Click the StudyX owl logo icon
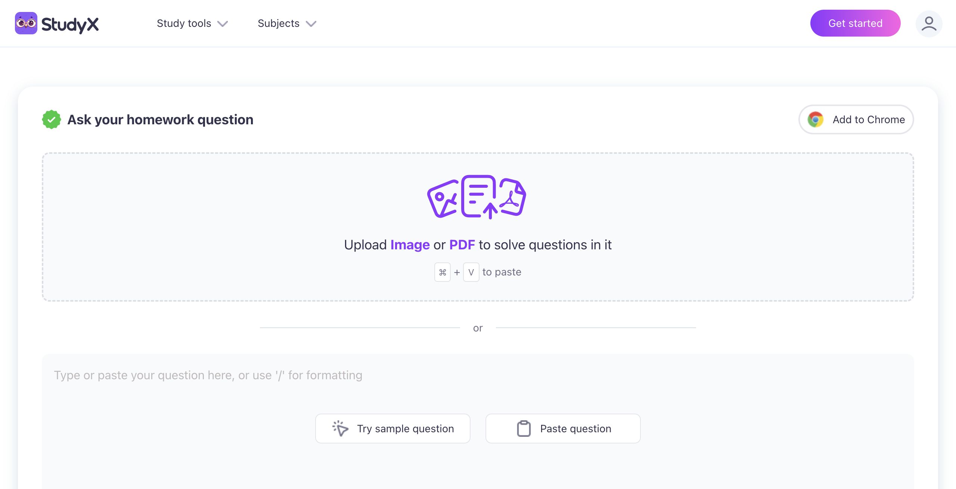956x489 pixels. [26, 23]
